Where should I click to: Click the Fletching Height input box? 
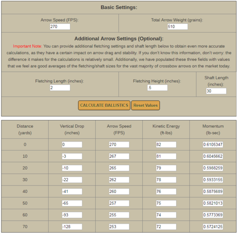pyautogui.click(x=158, y=88)
